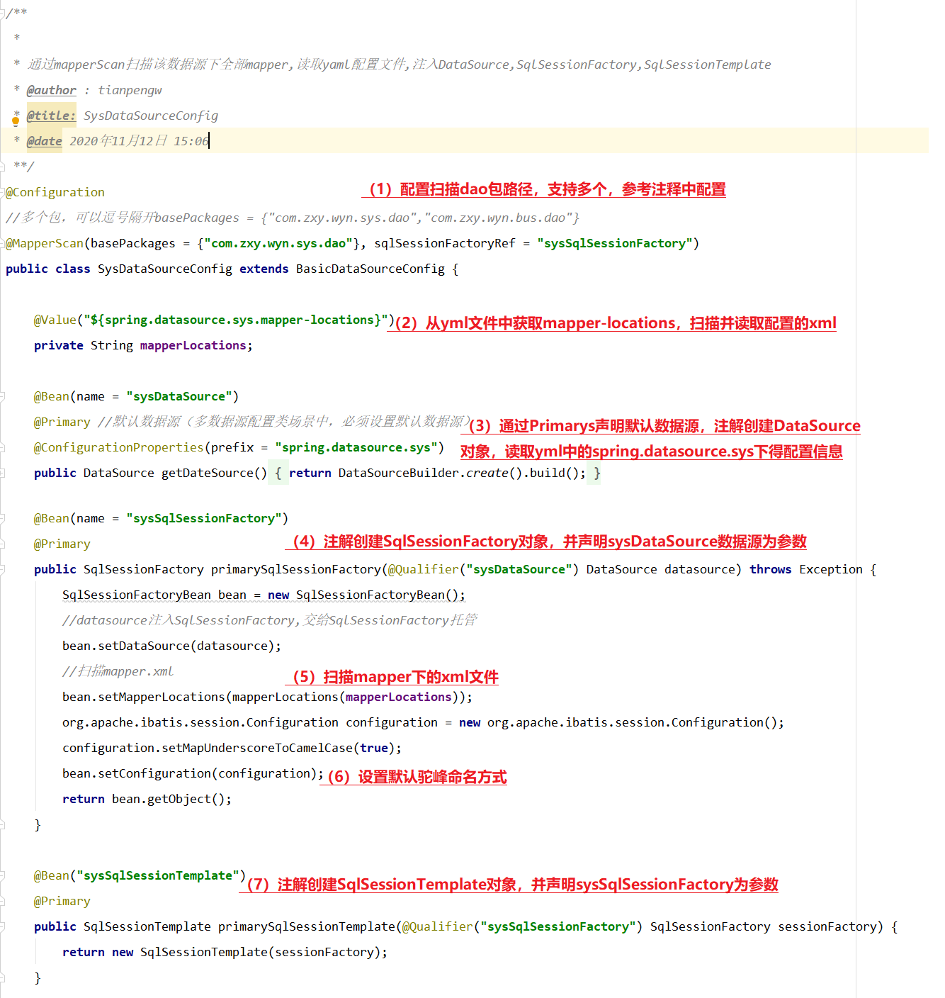Click the "sysDataSource" bean name string in @Bean
This screenshot has height=998, width=945.
click(x=179, y=396)
